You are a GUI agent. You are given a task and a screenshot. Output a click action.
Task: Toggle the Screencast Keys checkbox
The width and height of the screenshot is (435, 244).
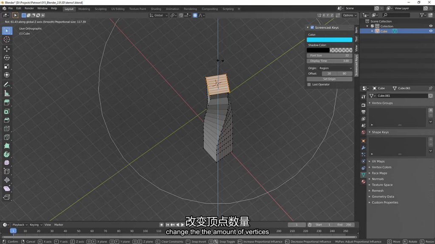click(312, 28)
